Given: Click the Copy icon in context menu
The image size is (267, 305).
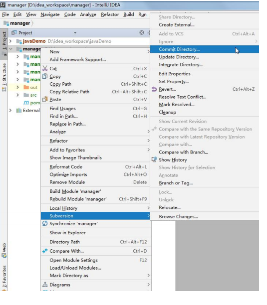Looking at the screenshot, I should (x=45, y=76).
